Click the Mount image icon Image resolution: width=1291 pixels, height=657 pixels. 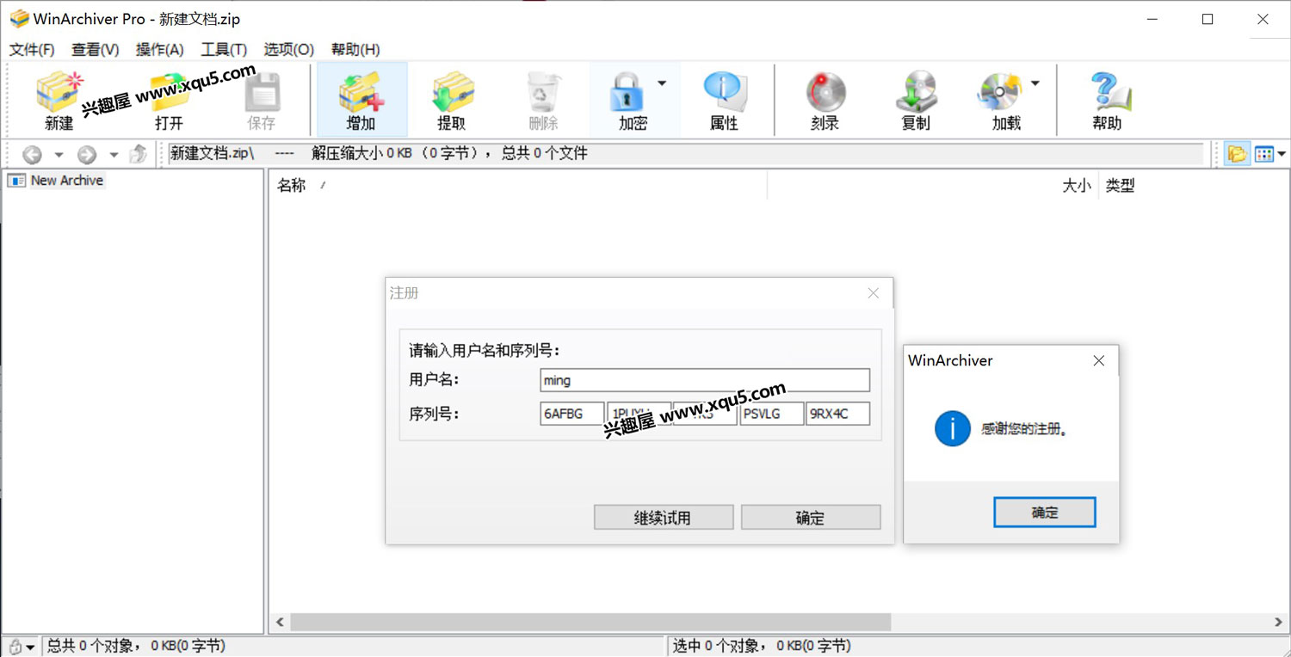(1001, 92)
